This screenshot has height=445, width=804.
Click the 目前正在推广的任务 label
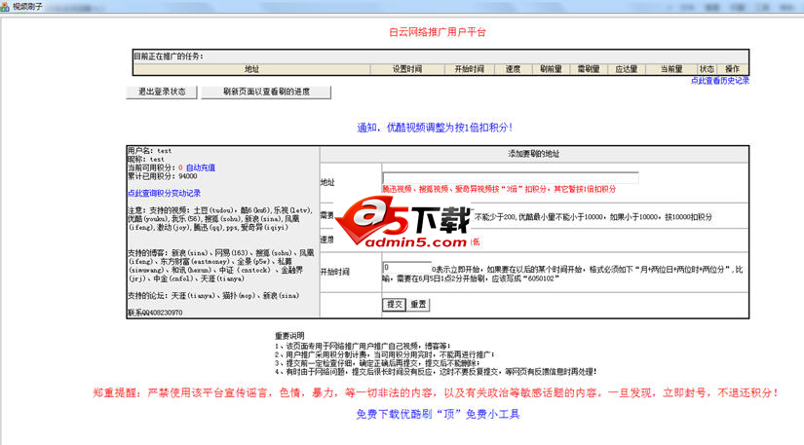(x=169, y=56)
